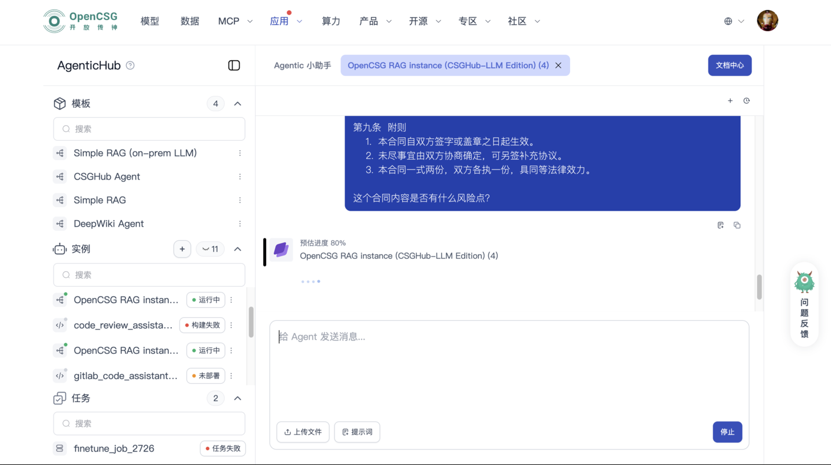Start a new chat with plus icon
831x465 pixels.
(730, 101)
